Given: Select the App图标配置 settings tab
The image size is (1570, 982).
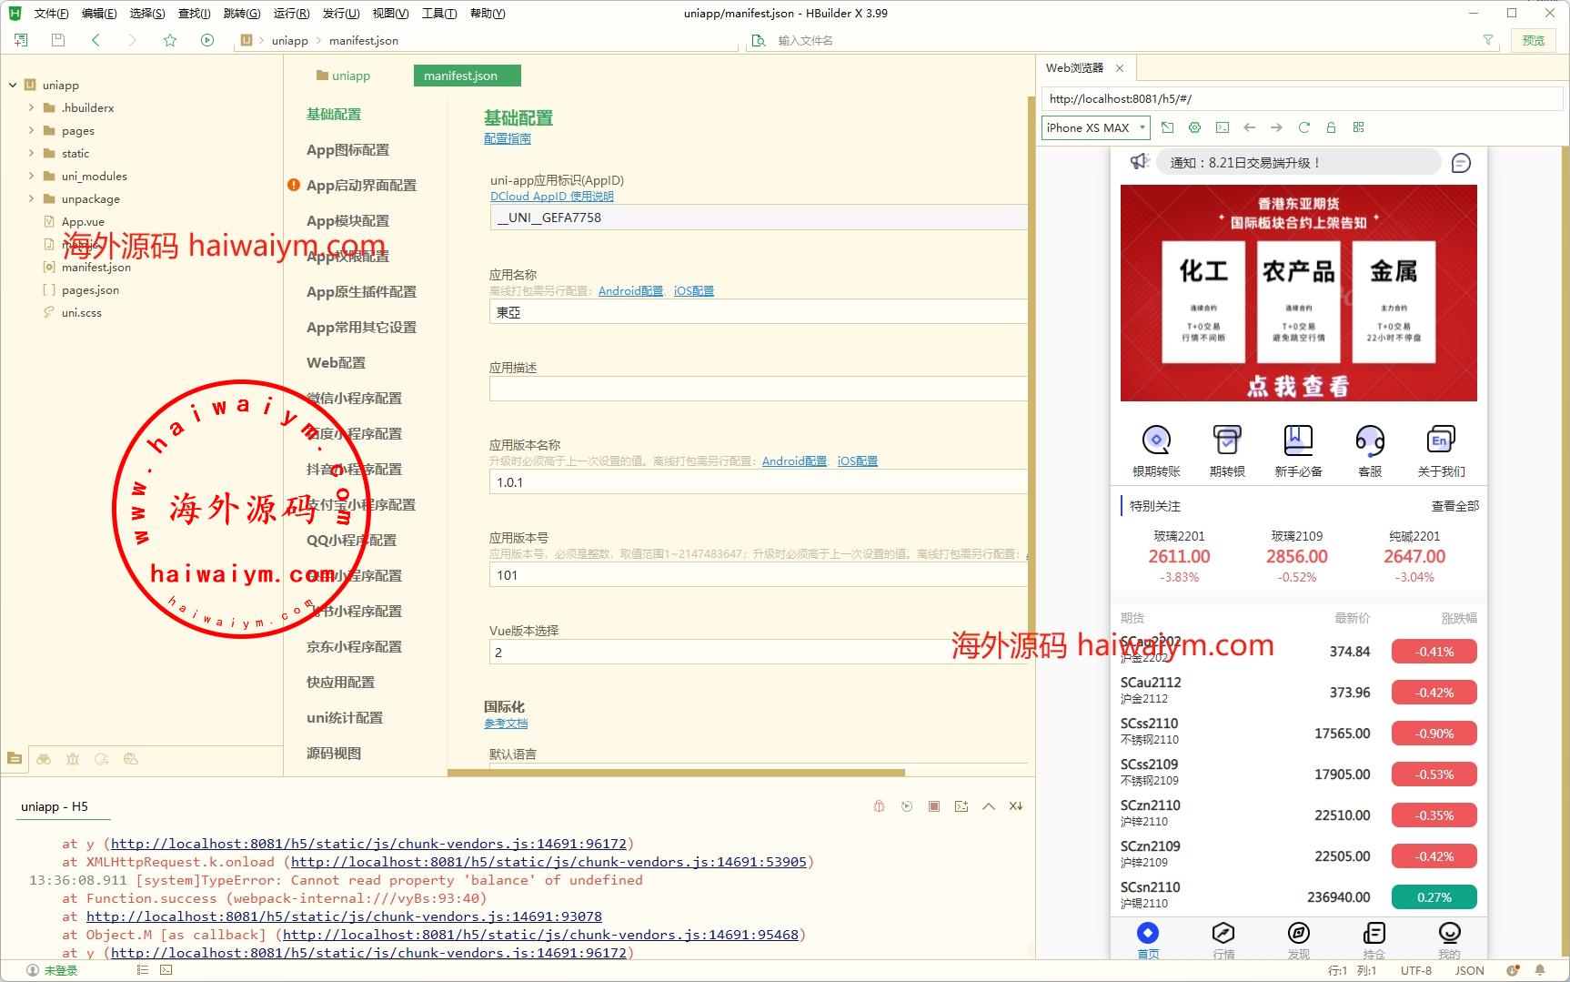Looking at the screenshot, I should [x=347, y=150].
